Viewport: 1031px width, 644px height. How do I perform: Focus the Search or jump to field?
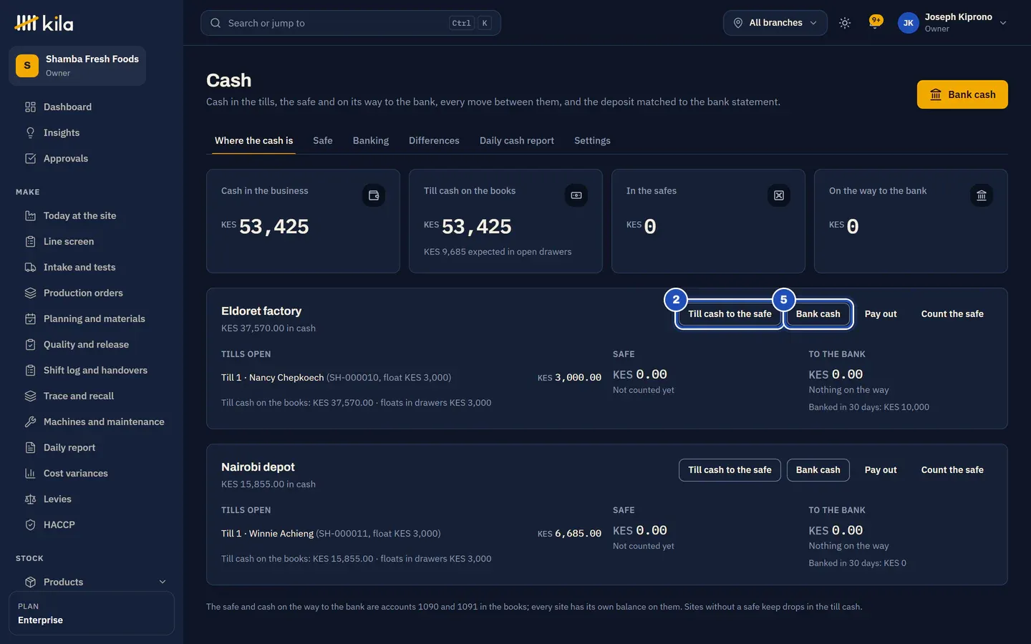pyautogui.click(x=351, y=23)
